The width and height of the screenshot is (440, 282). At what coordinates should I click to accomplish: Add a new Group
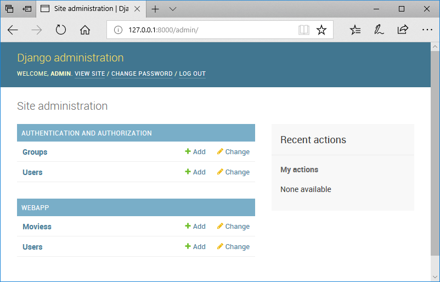point(195,152)
